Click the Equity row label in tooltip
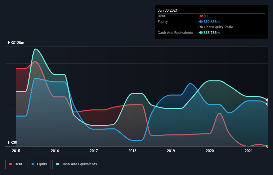Image resolution: width=273 pixels, height=175 pixels. [163, 22]
